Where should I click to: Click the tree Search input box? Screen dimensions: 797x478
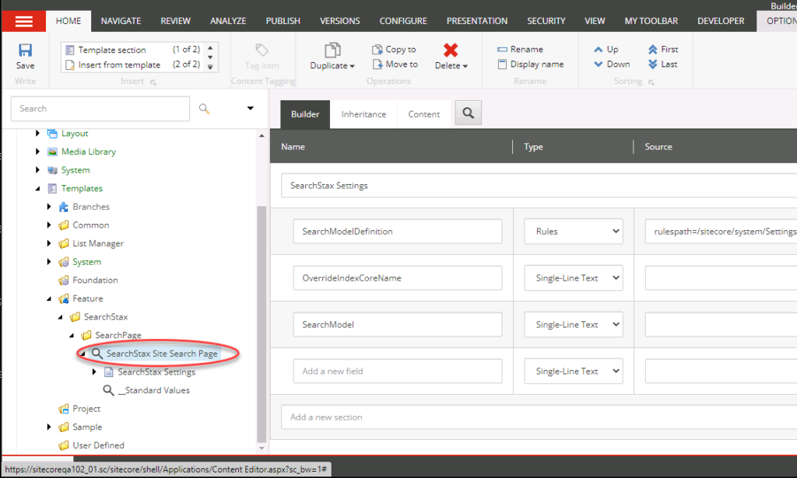point(100,109)
